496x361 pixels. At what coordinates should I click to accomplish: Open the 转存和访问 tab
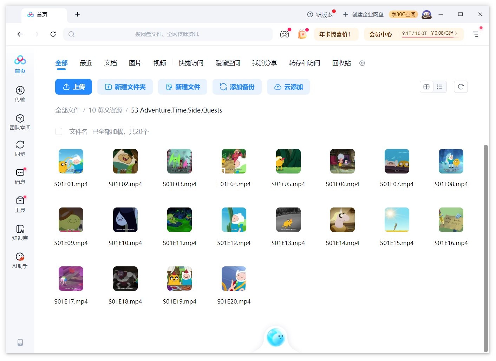pyautogui.click(x=305, y=63)
